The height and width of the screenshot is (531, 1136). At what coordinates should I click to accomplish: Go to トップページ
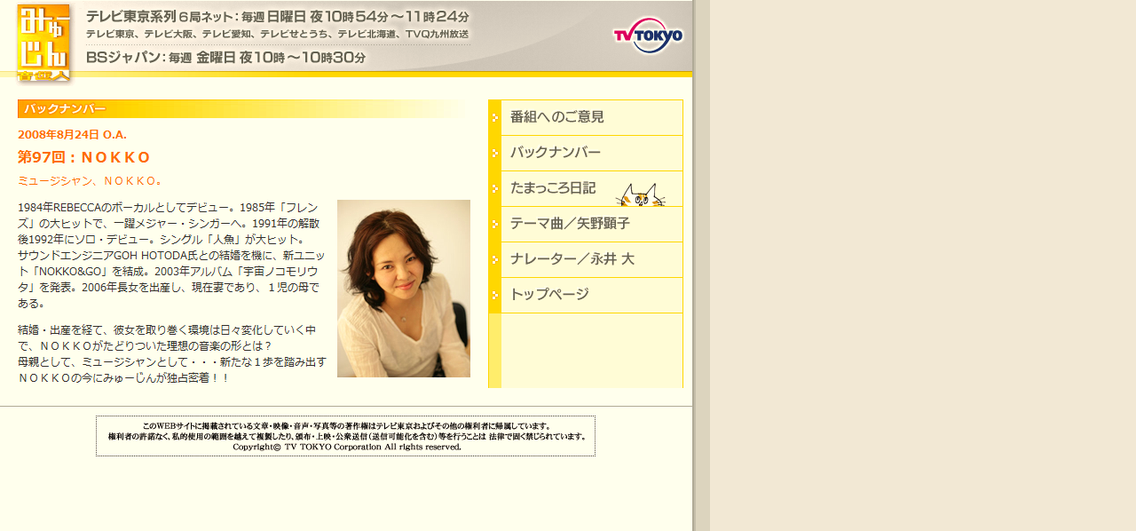[x=549, y=295]
